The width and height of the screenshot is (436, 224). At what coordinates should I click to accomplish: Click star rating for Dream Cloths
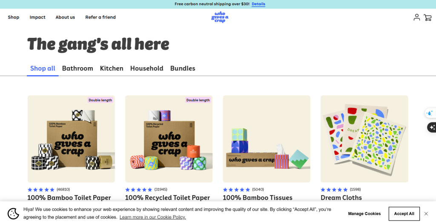pos(334,190)
